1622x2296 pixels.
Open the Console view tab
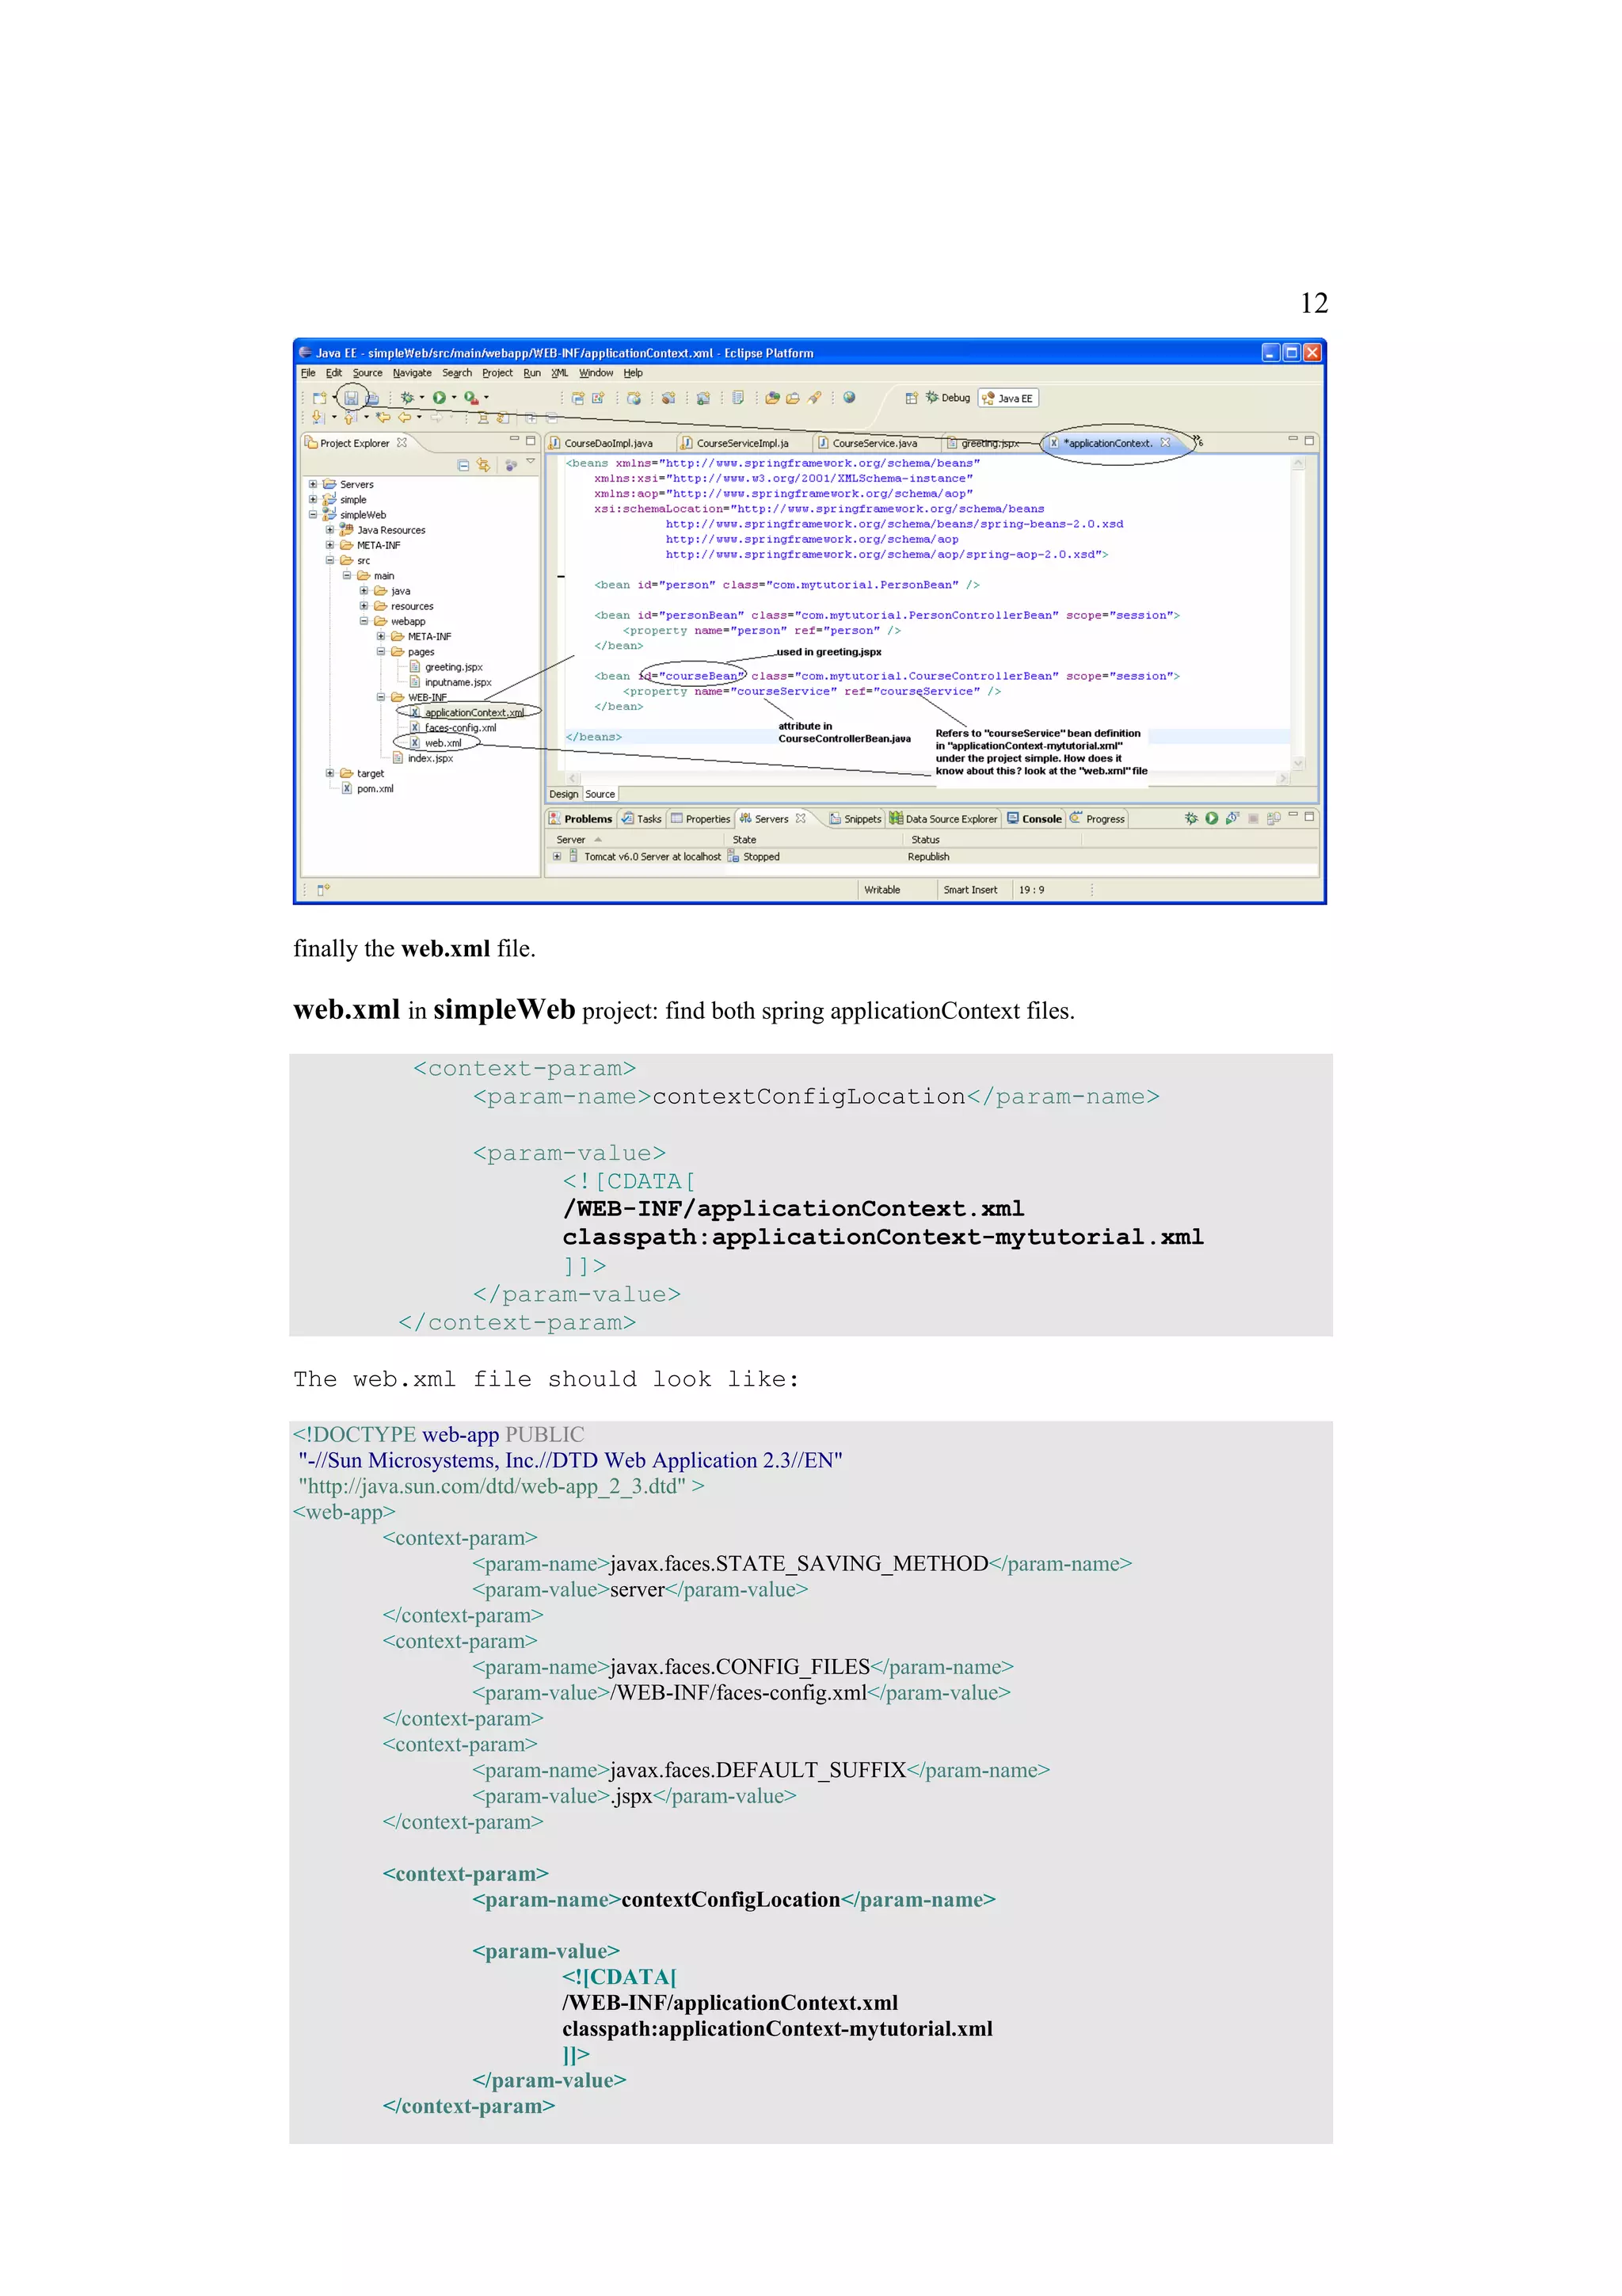pyautogui.click(x=1034, y=819)
